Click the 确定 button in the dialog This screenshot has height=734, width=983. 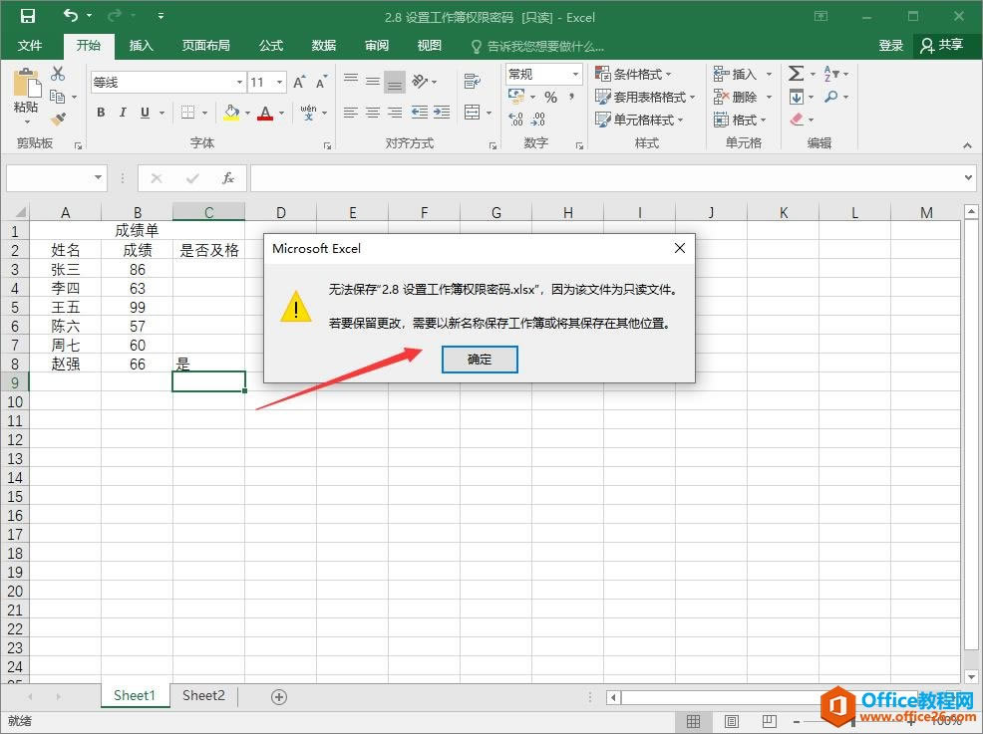click(479, 361)
